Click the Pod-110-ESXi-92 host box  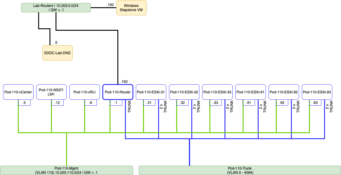pos(284,92)
